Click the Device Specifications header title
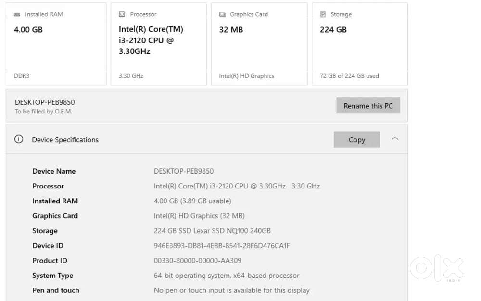The image size is (481, 301). coord(65,140)
